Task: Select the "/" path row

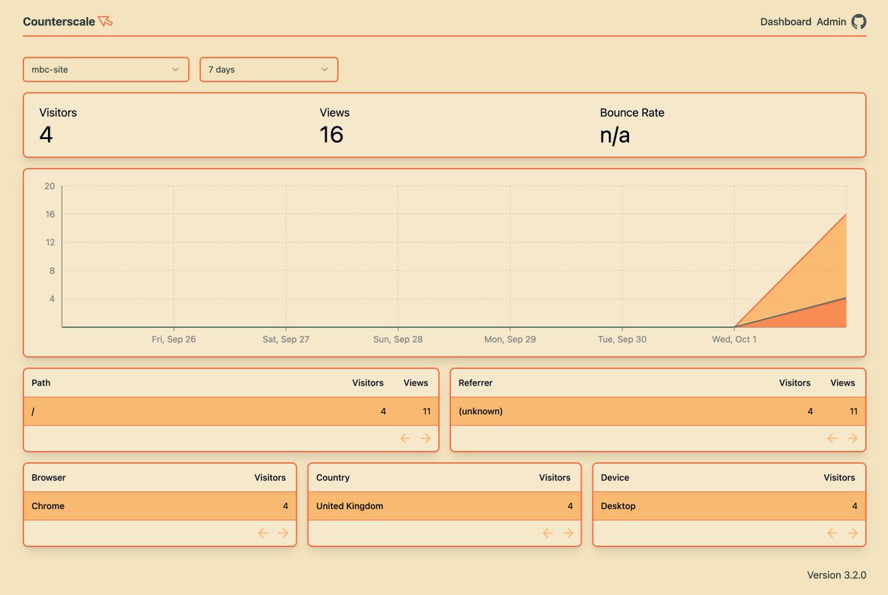Action: (231, 411)
